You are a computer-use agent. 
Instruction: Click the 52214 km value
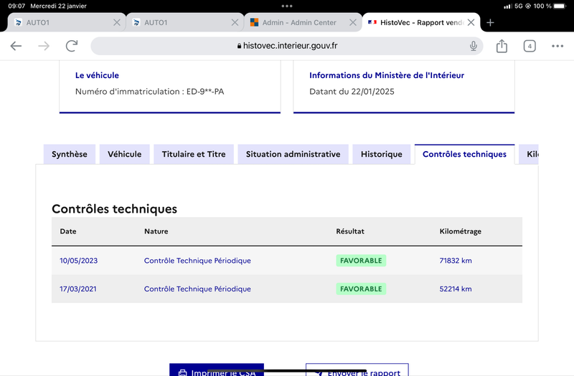(456, 289)
